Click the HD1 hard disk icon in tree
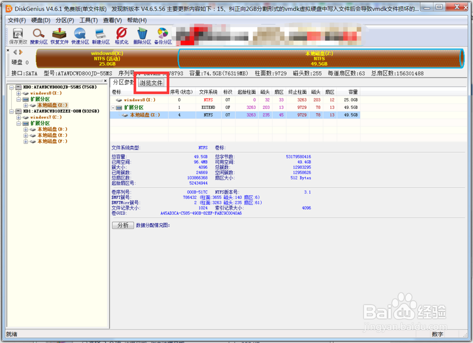The width and height of the screenshot is (473, 343). [x=18, y=111]
